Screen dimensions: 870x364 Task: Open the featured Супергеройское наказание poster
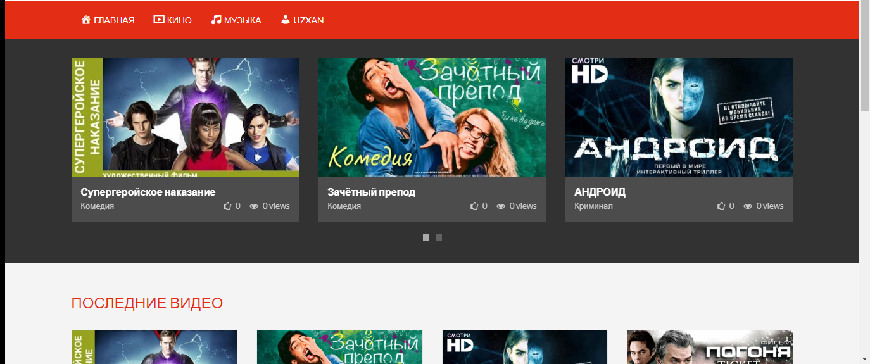[186, 117]
